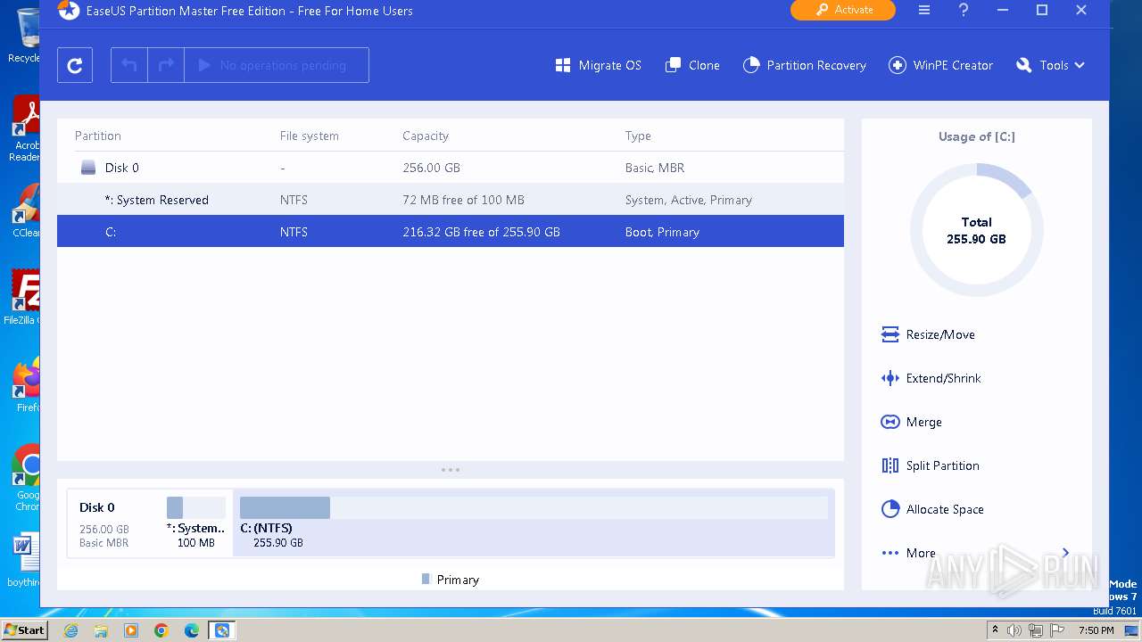The height and width of the screenshot is (642, 1142).
Task: Click the Disk 0 label in disk map
Action: point(96,507)
